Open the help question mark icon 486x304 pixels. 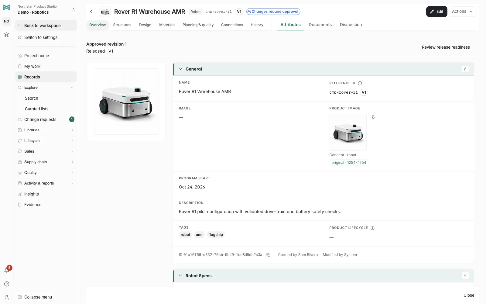[x=7, y=284]
